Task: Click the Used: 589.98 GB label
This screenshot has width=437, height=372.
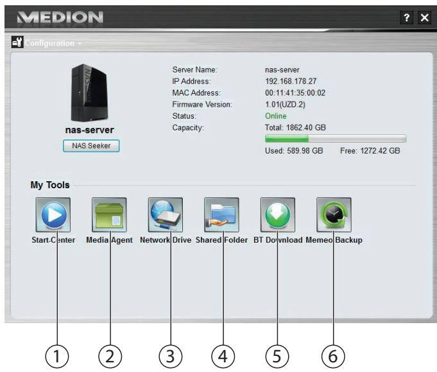Action: click(x=294, y=151)
